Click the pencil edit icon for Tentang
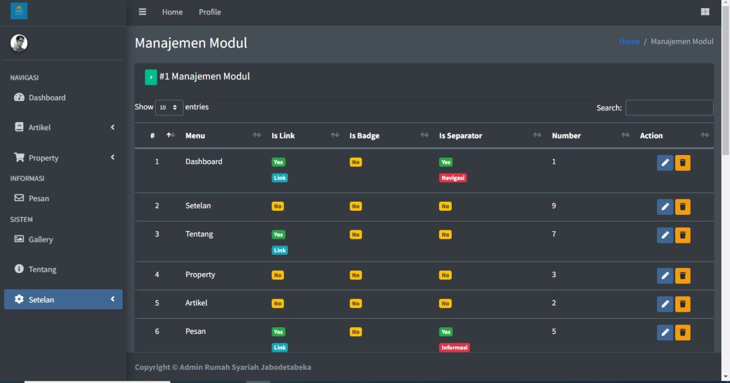Image resolution: width=730 pixels, height=383 pixels. point(664,235)
